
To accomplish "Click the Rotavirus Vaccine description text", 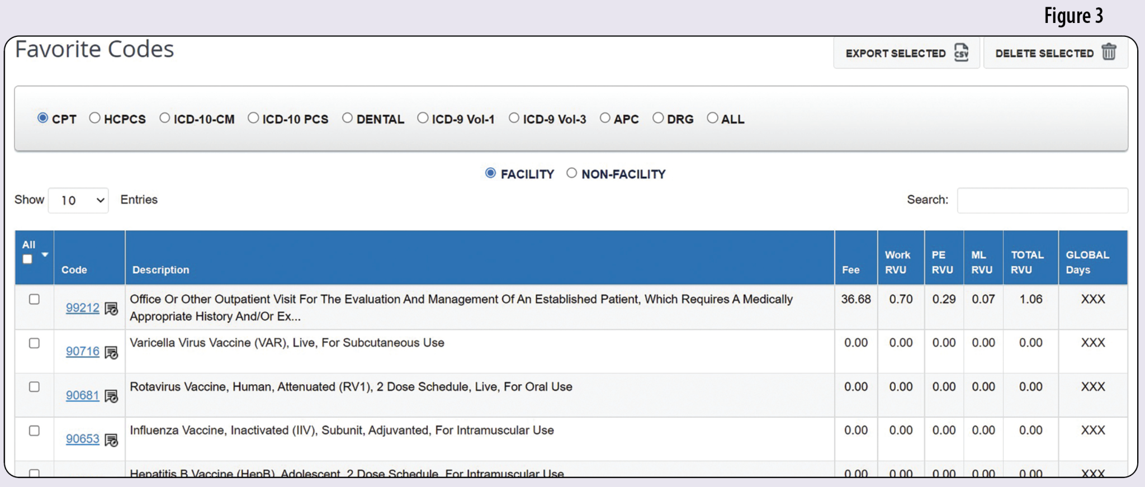I will tap(351, 386).
